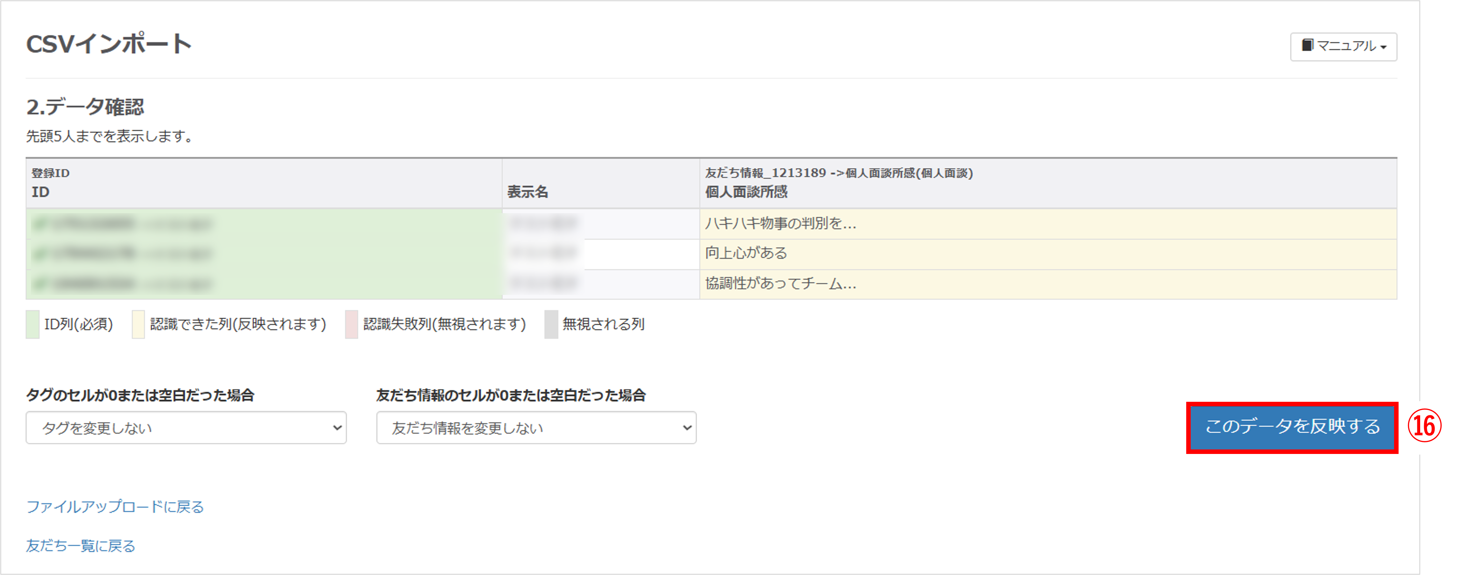Click the green ID列(必須) legend swatch
The width and height of the screenshot is (1464, 575).
33,324
